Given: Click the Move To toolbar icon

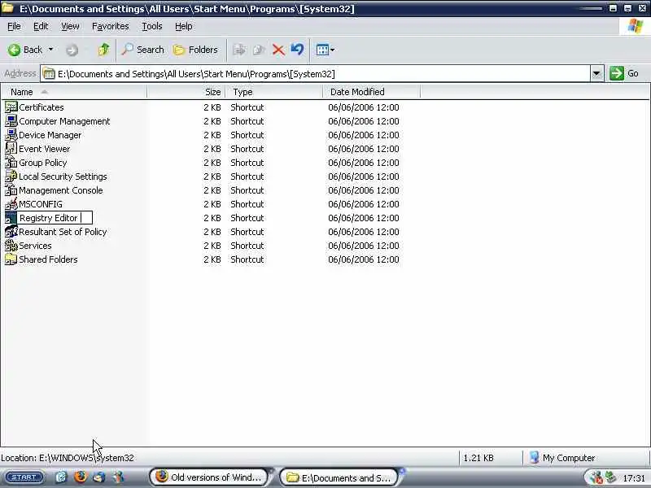Looking at the screenshot, I should pyautogui.click(x=238, y=50).
